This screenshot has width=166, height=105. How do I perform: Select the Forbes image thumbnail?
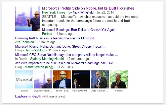click(x=119, y=79)
